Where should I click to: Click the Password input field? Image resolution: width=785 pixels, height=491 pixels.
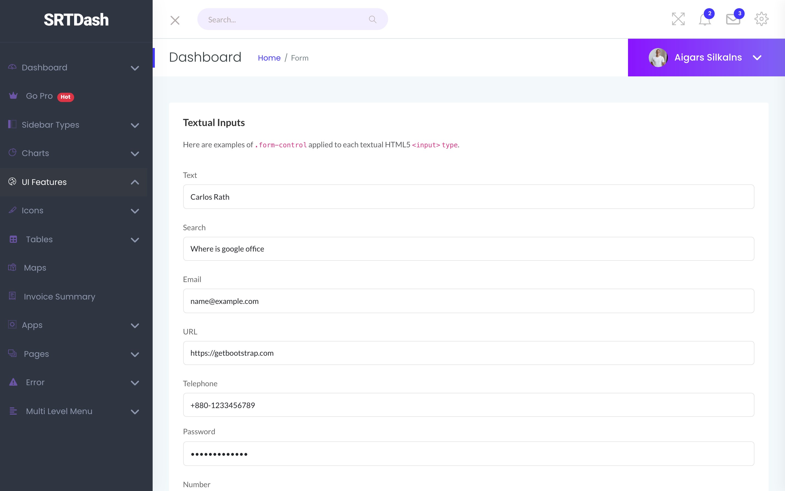pos(468,454)
